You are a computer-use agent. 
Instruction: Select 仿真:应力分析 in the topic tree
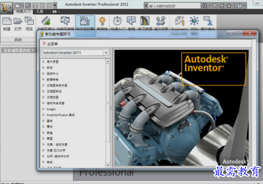click(56, 150)
